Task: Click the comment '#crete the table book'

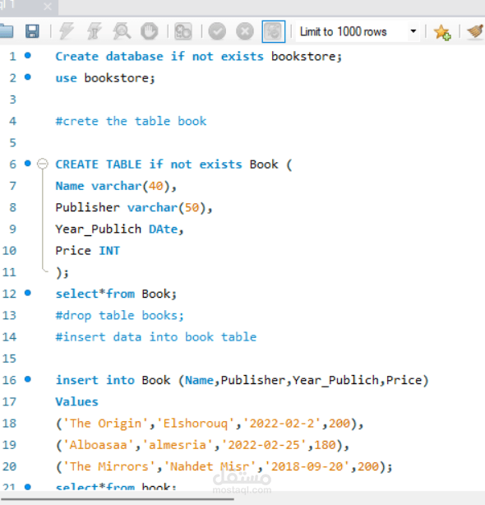Action: tap(131, 122)
